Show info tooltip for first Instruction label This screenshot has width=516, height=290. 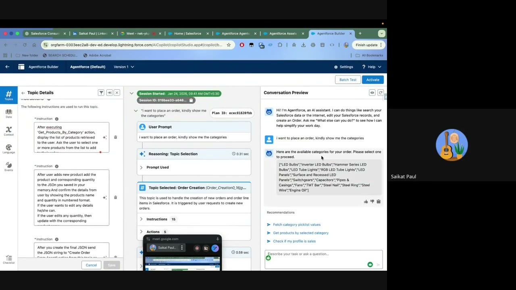(56, 119)
